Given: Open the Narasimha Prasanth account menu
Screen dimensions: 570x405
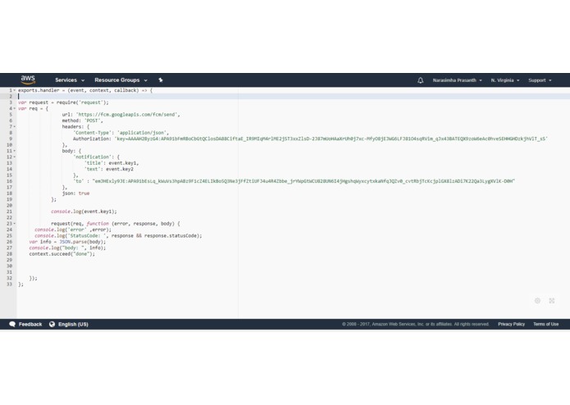Looking at the screenshot, I should point(457,80).
